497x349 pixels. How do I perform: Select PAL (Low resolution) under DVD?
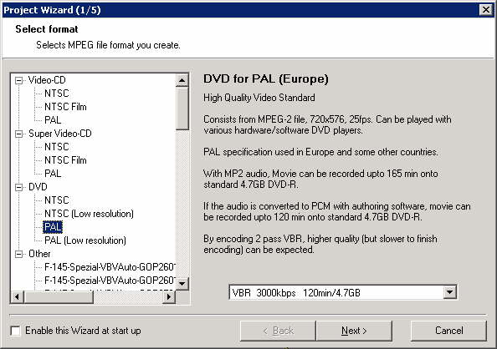click(85, 240)
